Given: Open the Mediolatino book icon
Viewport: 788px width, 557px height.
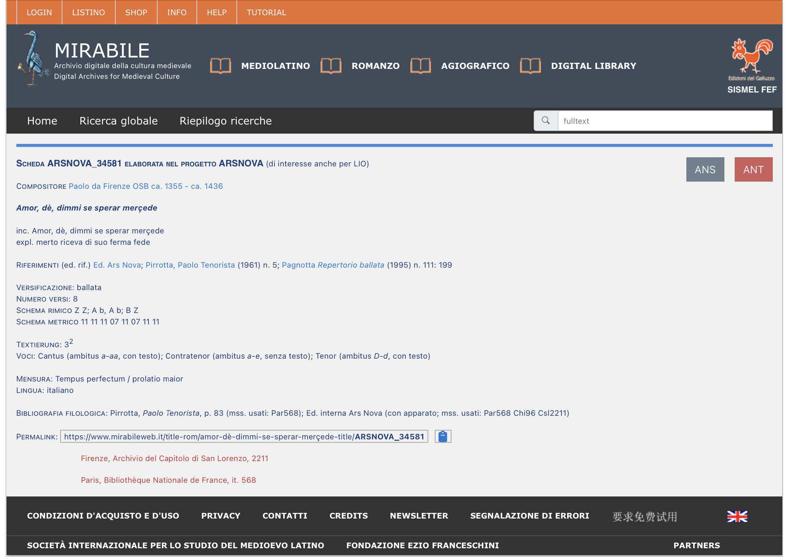Looking at the screenshot, I should 220,66.
